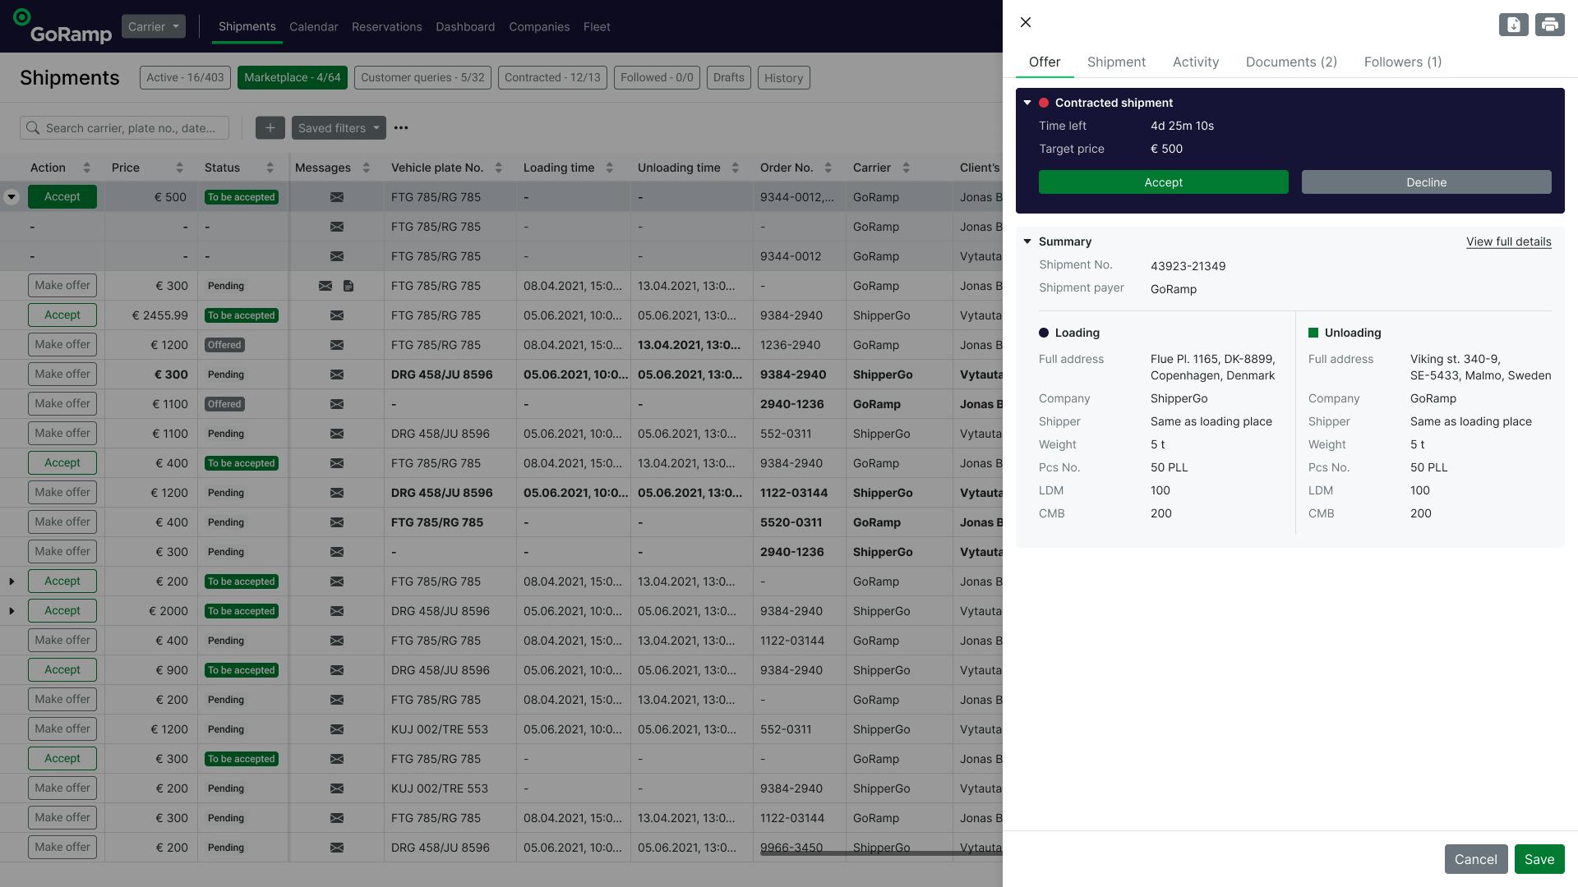Sort by Price column arrows
Screen dimensions: 1578x887
click(x=179, y=168)
